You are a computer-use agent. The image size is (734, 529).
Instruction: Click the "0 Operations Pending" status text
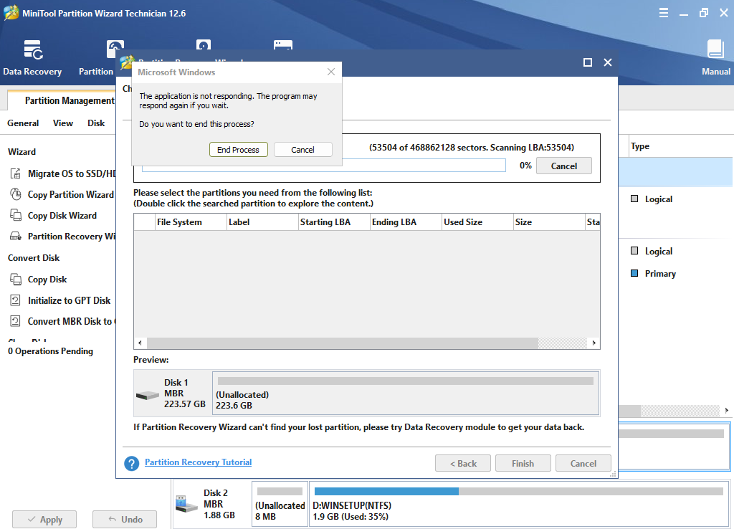click(51, 351)
